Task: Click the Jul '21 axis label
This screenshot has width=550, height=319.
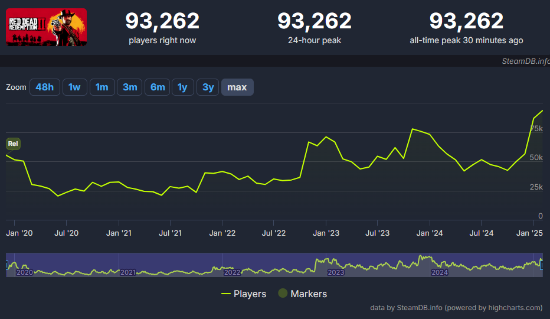Action: click(x=170, y=233)
